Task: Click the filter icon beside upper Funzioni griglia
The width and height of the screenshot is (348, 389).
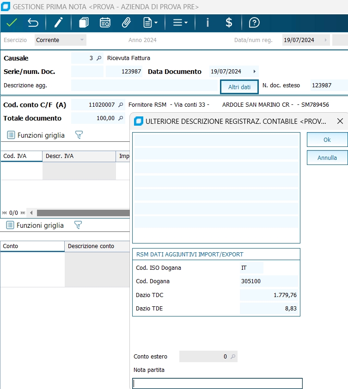Action: coord(79,135)
